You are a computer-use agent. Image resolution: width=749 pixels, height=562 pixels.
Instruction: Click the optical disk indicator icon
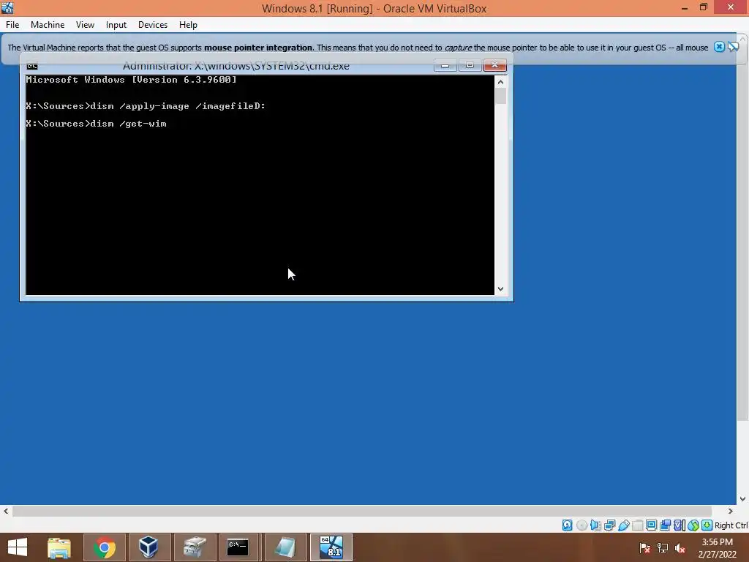click(581, 525)
